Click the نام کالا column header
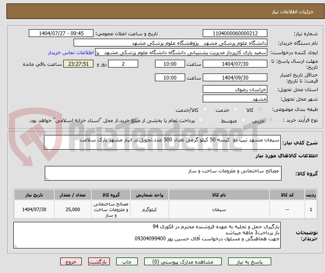325x273 pixels. tap(219, 195)
